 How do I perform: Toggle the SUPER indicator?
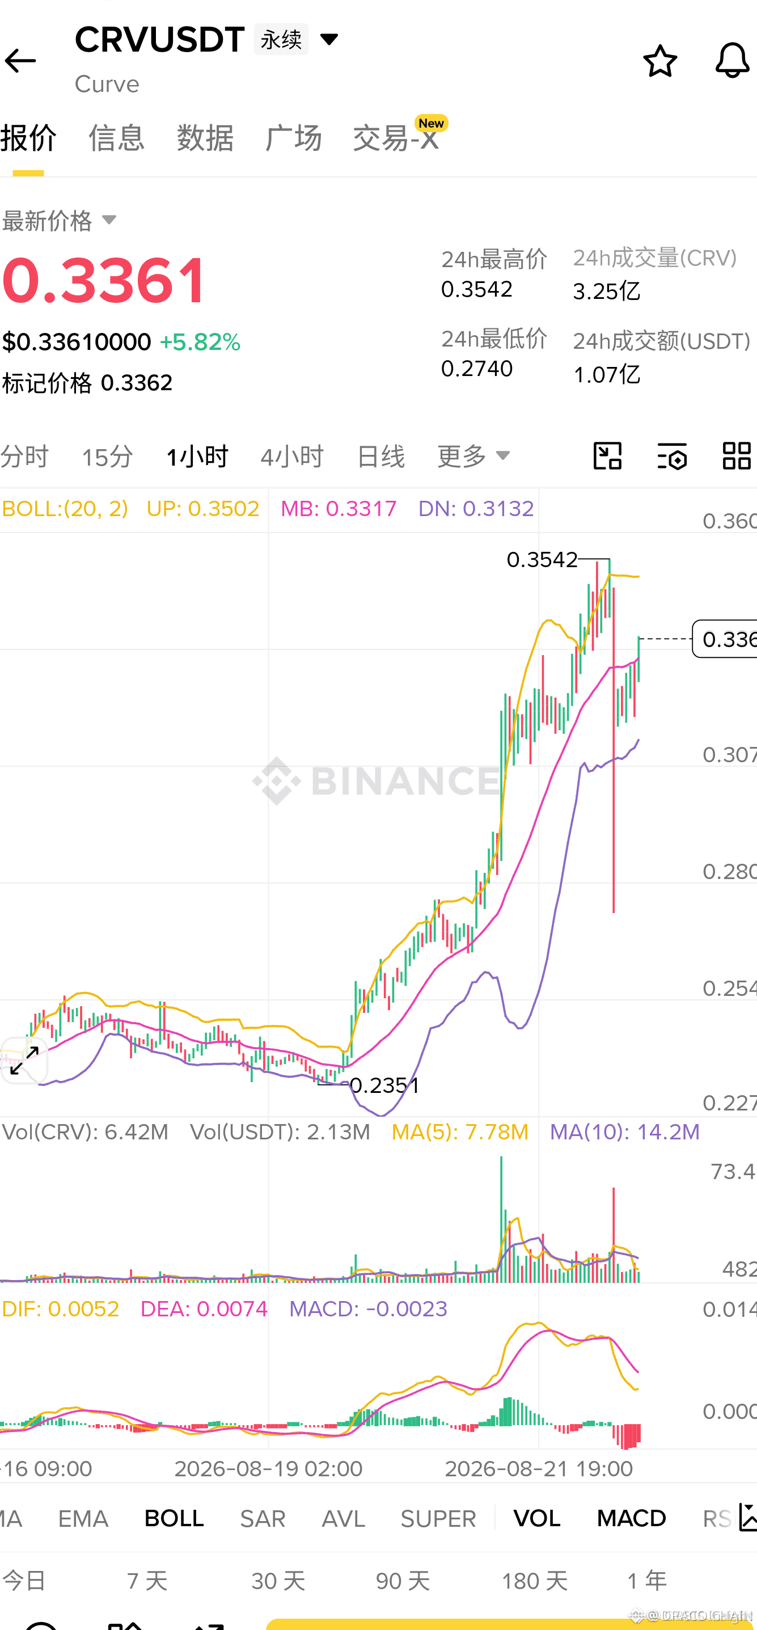(x=438, y=1518)
